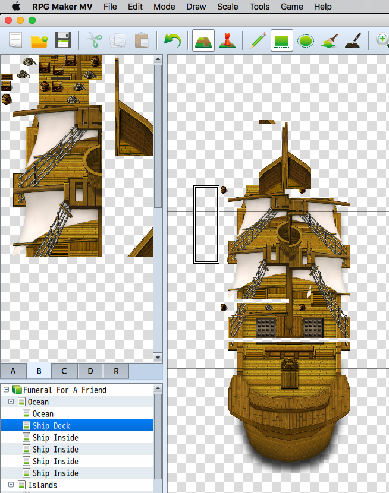Select the Shadow Pen tool

point(353,40)
